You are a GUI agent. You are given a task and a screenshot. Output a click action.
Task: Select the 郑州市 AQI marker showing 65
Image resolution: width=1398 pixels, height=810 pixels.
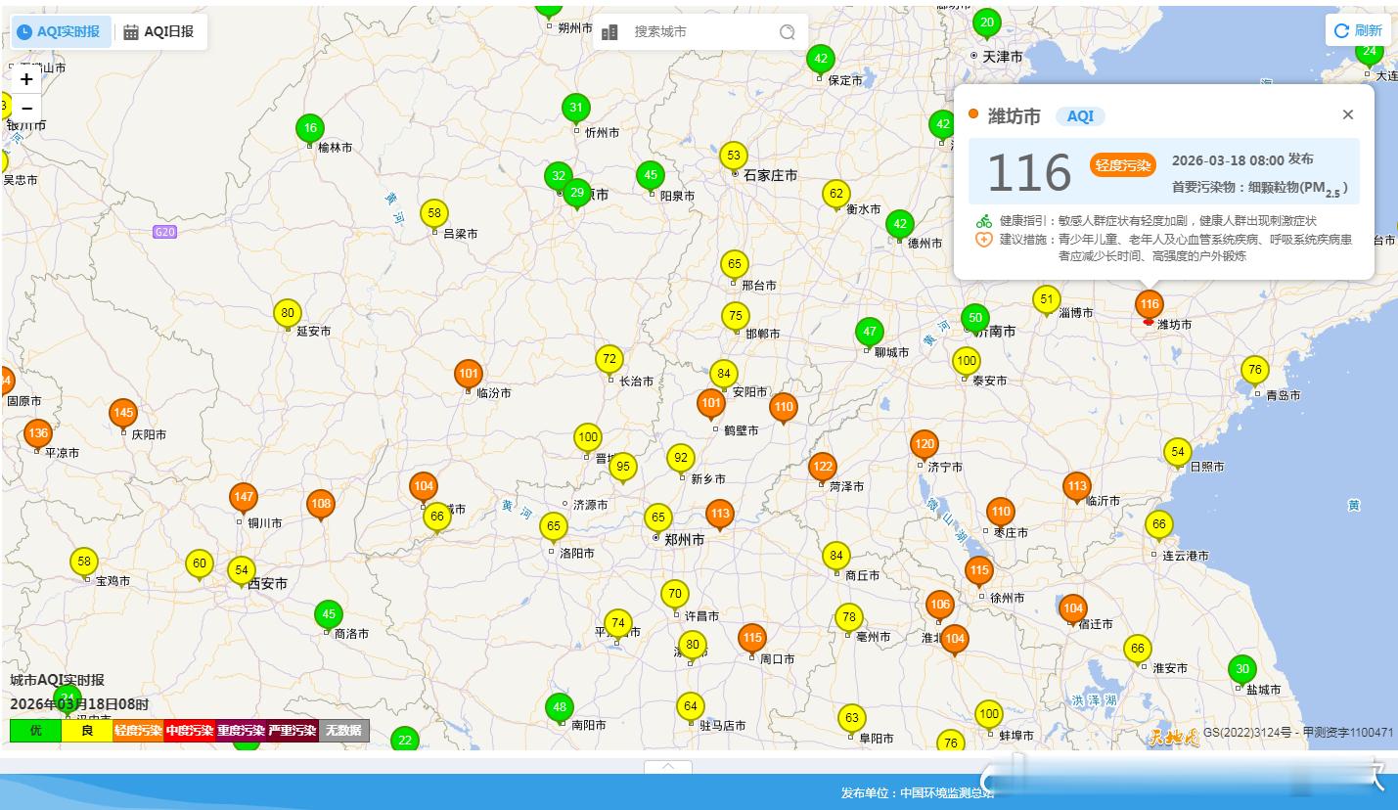657,517
